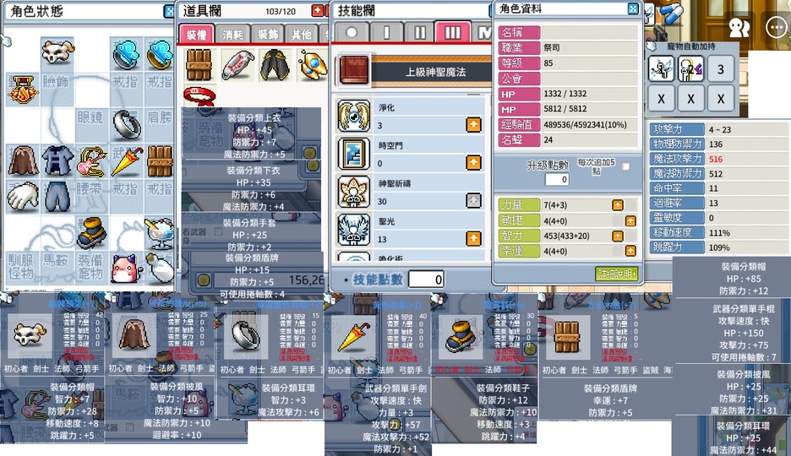Click the 升級點數 value field

[x=558, y=179]
